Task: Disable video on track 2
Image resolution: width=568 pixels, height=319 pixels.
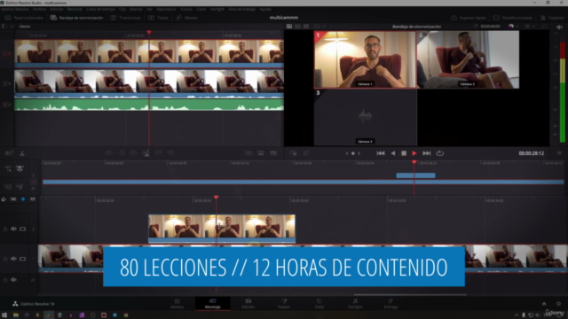Action: (x=23, y=229)
